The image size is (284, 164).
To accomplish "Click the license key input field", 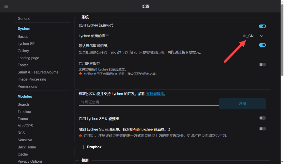I will (x=149, y=102).
